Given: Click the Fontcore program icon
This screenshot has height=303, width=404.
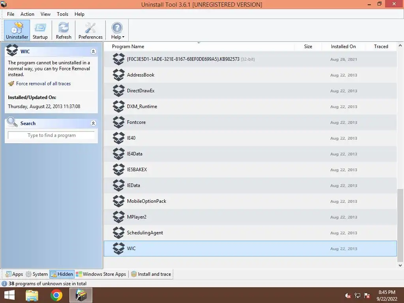Looking at the screenshot, I should (119, 122).
